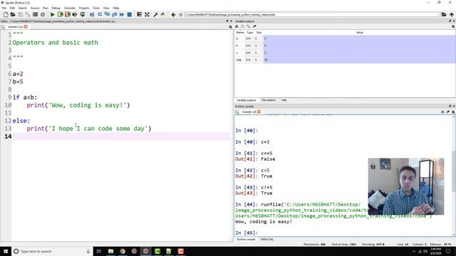Save data icon in Variable explorer
Image resolution: width=456 pixels, height=256 pixels.
coord(243,26)
